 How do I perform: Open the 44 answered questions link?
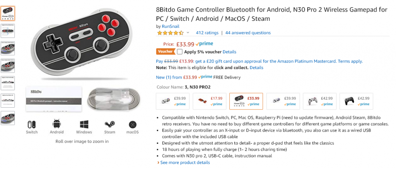click(x=248, y=33)
